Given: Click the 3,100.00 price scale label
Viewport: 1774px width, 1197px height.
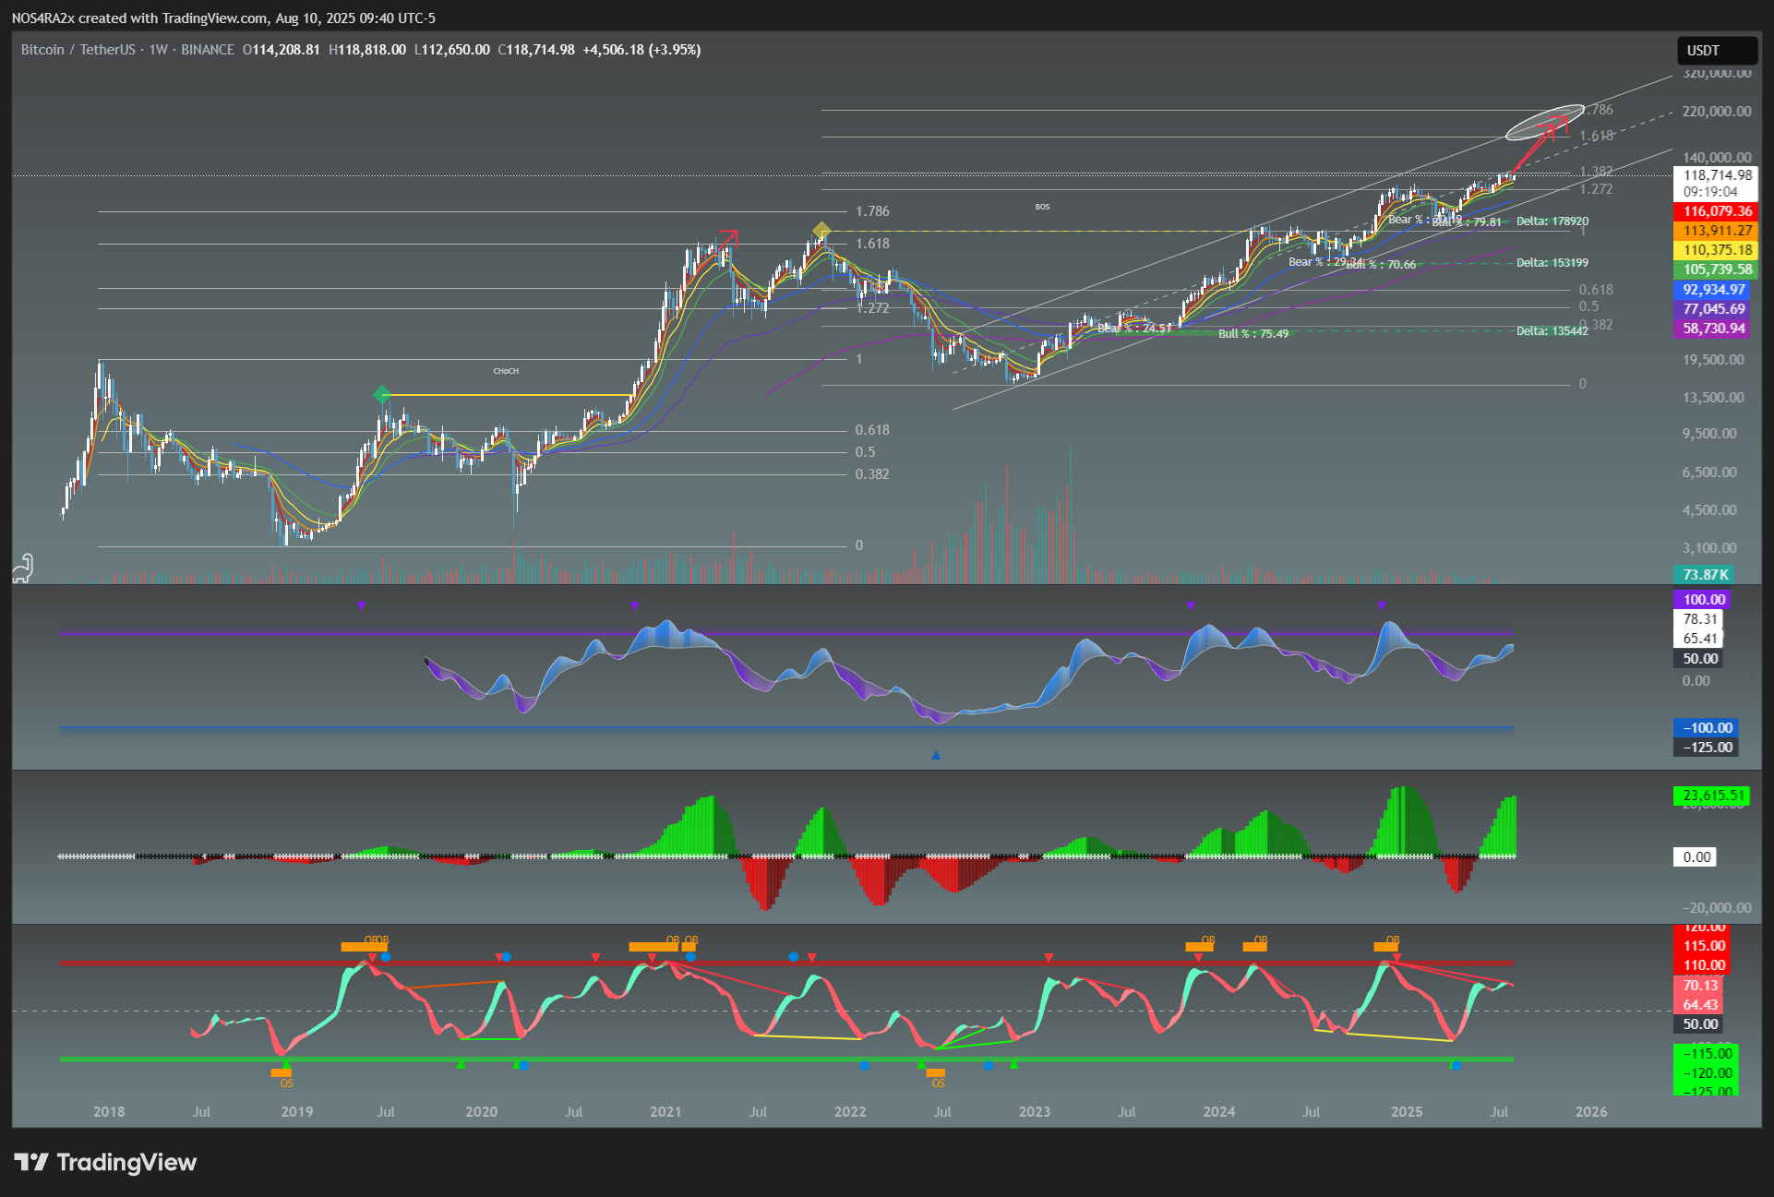Looking at the screenshot, I should click(1709, 548).
